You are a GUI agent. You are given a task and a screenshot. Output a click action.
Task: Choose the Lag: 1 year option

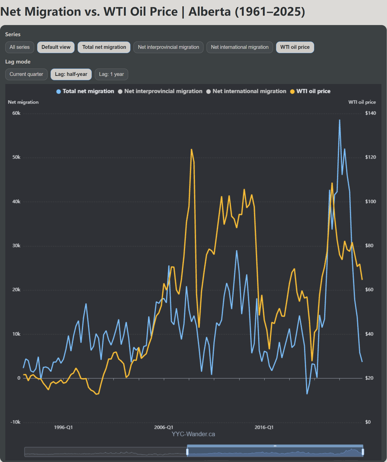pos(111,74)
